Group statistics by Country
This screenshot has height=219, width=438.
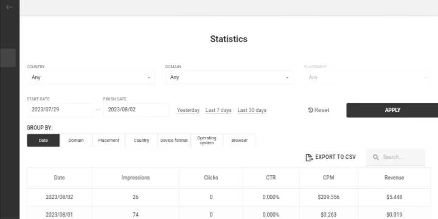pyautogui.click(x=141, y=141)
